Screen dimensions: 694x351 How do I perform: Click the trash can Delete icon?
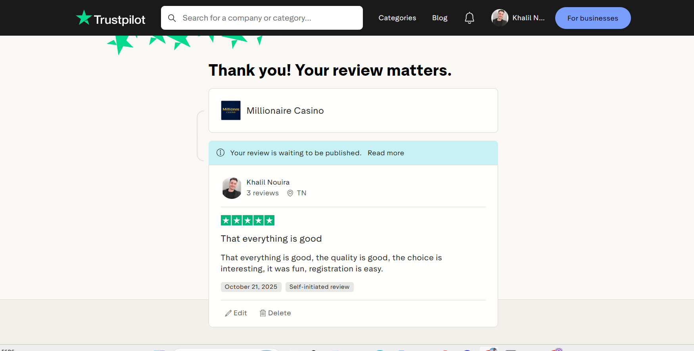click(x=263, y=313)
